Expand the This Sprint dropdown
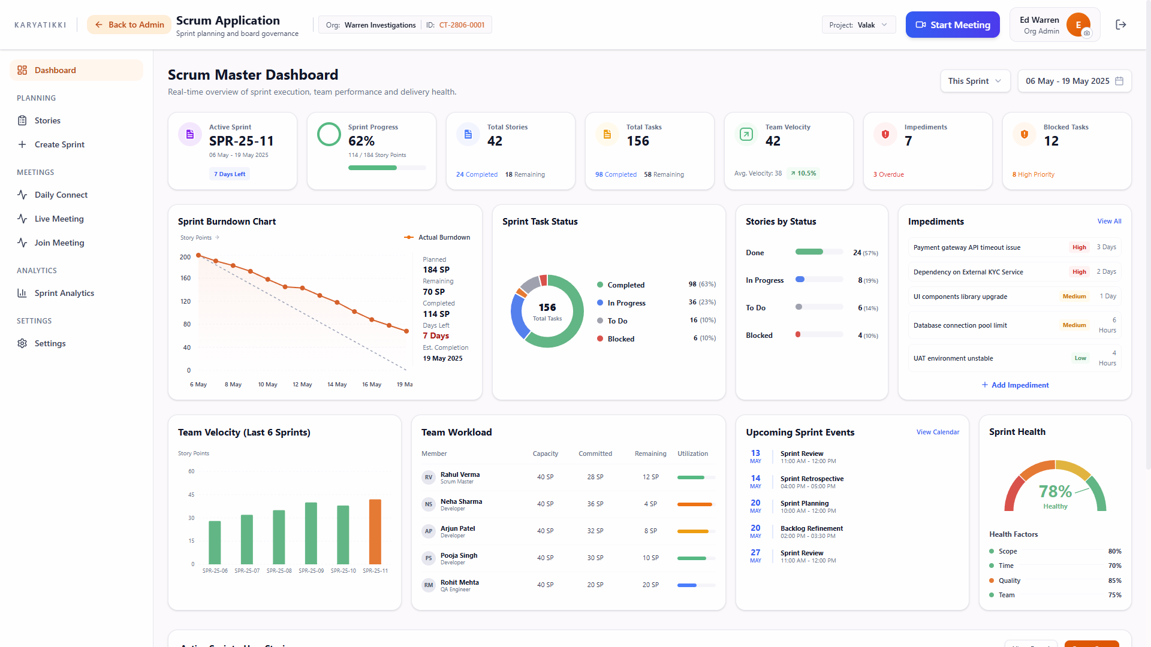The height and width of the screenshot is (647, 1151). click(x=975, y=81)
